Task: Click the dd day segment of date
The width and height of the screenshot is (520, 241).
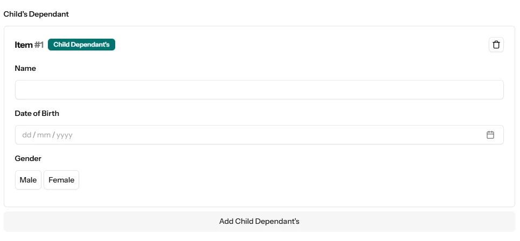Action: (26, 135)
